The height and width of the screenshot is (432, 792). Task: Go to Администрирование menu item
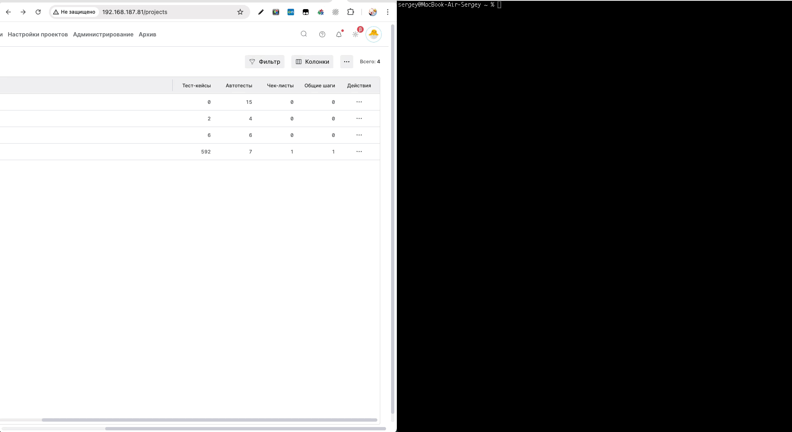[103, 34]
